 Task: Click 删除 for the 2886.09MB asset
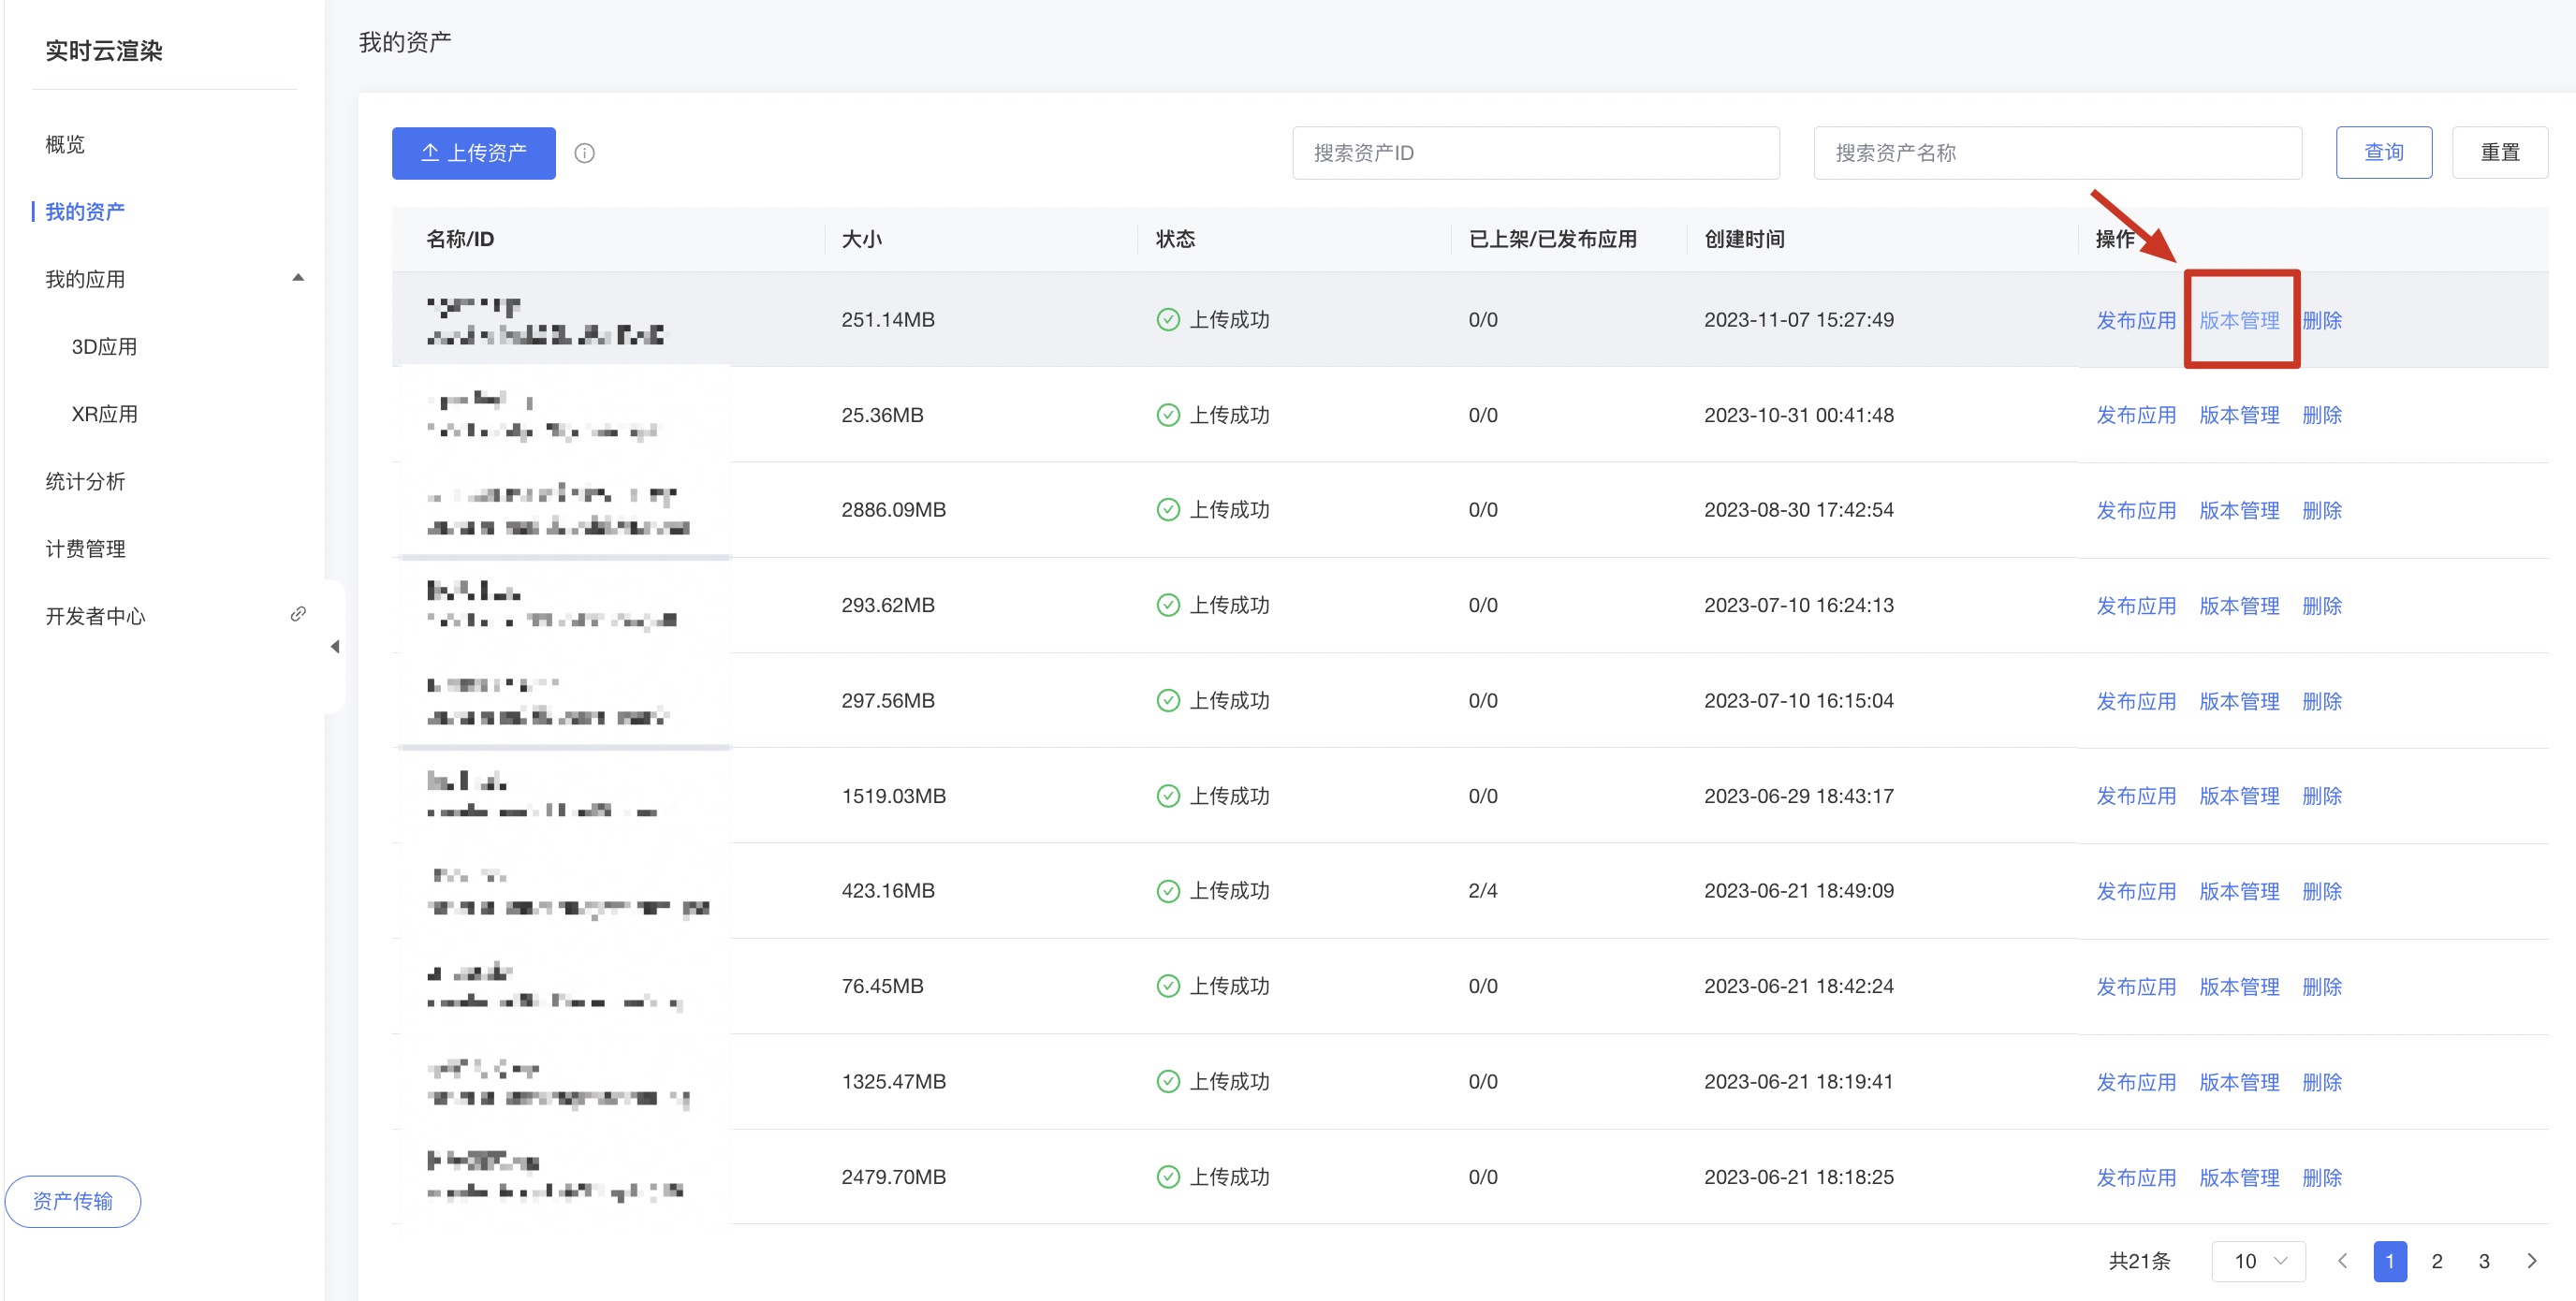pyautogui.click(x=2321, y=510)
